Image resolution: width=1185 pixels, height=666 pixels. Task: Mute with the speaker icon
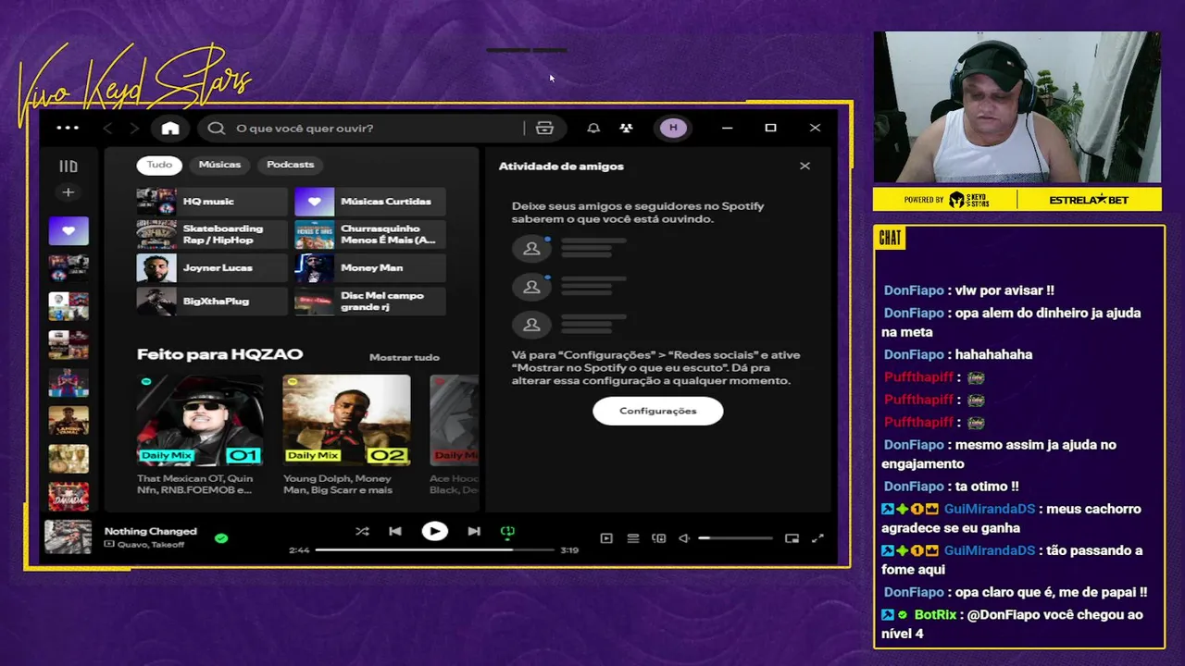(x=684, y=538)
